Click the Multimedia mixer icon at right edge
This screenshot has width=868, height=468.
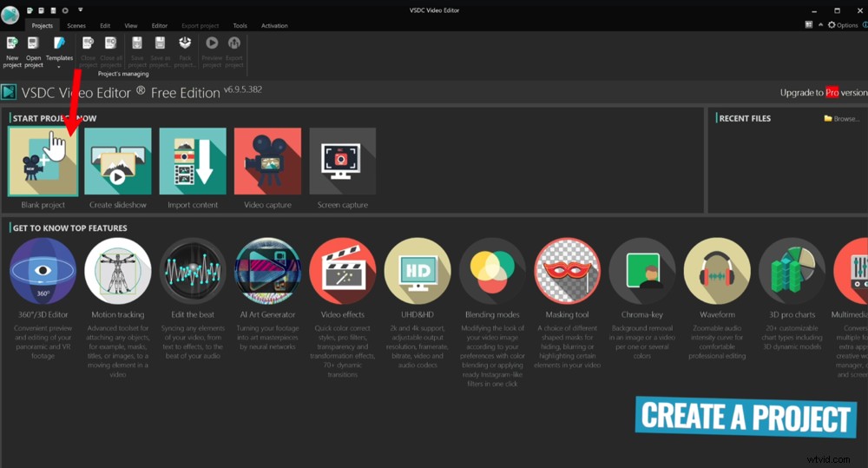(852, 271)
